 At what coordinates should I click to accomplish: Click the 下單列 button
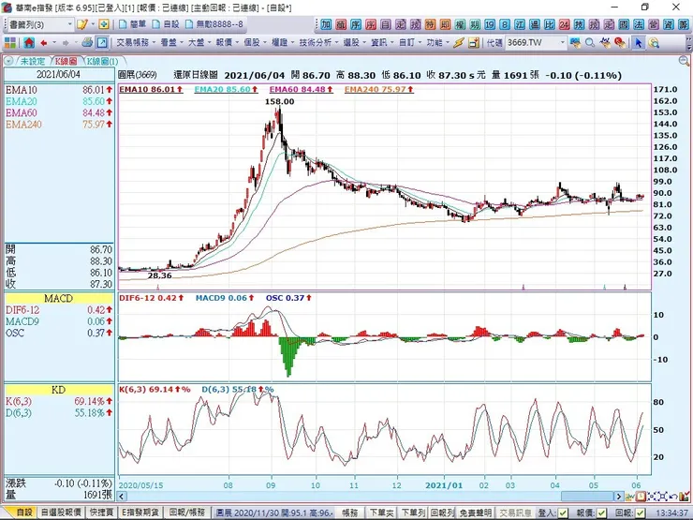[x=413, y=513]
